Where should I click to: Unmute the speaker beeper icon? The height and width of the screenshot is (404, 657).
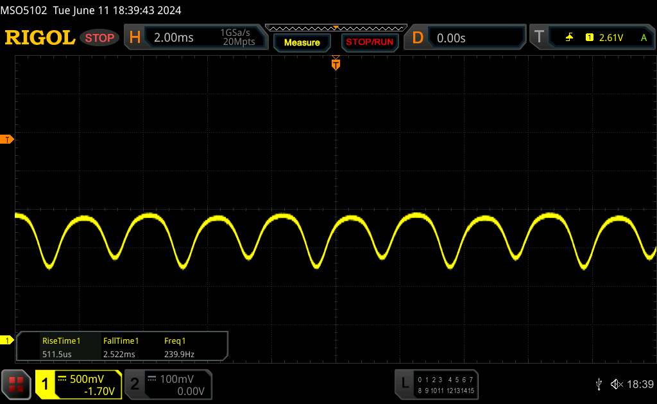click(x=616, y=384)
